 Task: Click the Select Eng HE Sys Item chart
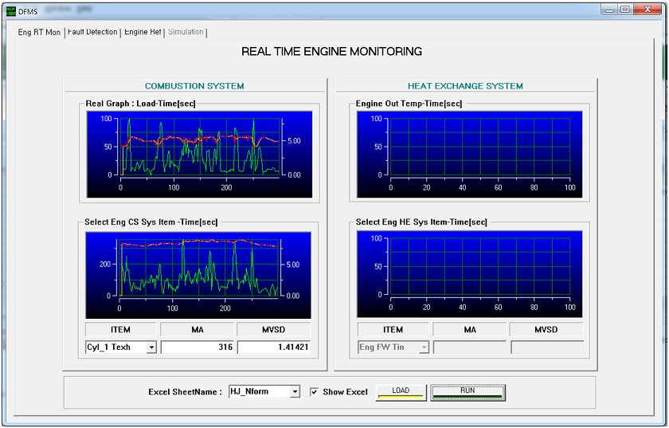tap(469, 274)
